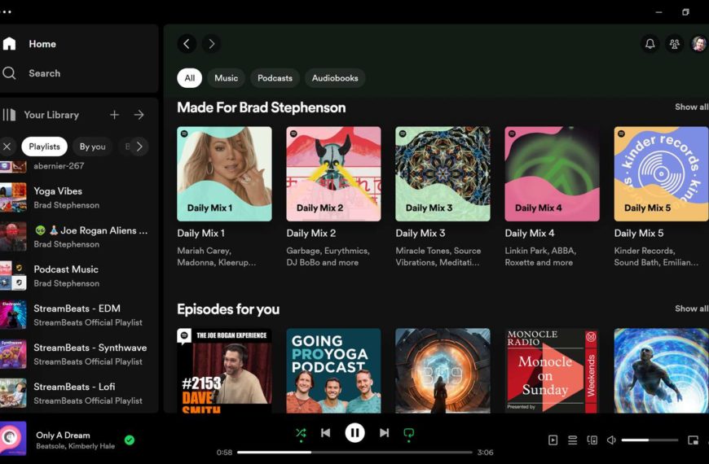The width and height of the screenshot is (709, 464).
Task: Open Daily Mix 1 cover art
Action: pos(224,174)
